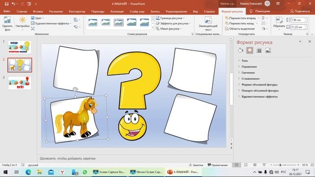Toggle Normal view button in status bar
315x177 pixels.
tap(236, 165)
